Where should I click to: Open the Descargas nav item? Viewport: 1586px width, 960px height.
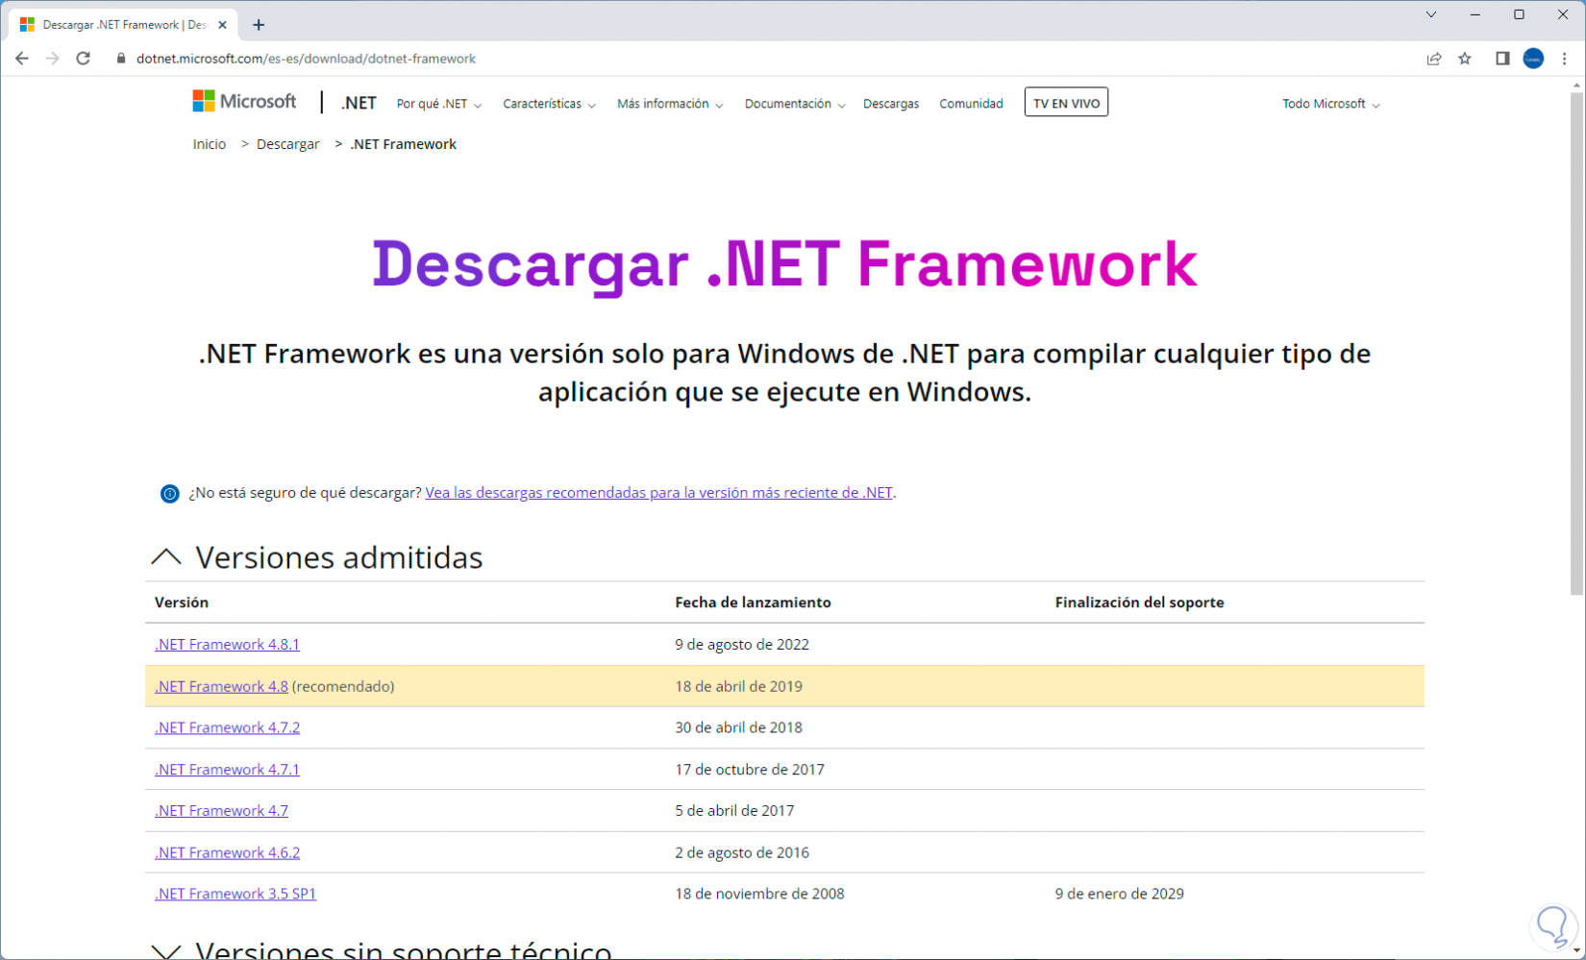click(891, 104)
